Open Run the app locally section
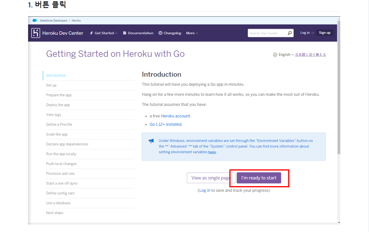 coord(61,154)
